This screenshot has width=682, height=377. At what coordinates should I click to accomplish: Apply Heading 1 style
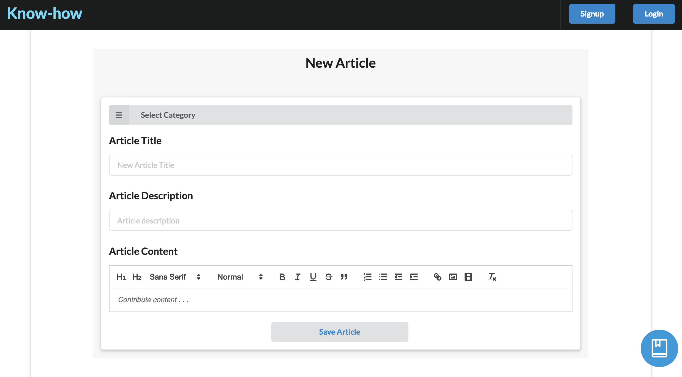(121, 277)
